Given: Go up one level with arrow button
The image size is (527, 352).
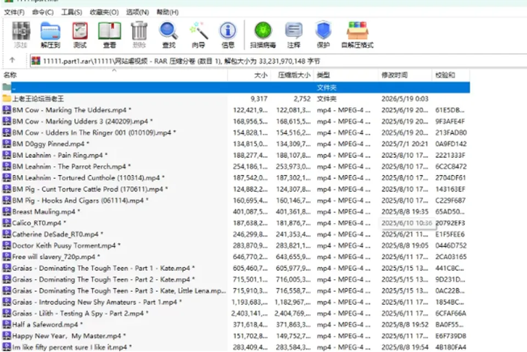Looking at the screenshot, I should point(13,60).
